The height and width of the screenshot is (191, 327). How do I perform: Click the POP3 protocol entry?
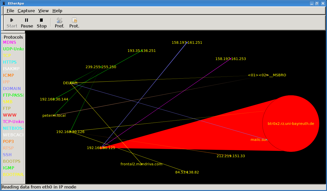tap(8, 141)
